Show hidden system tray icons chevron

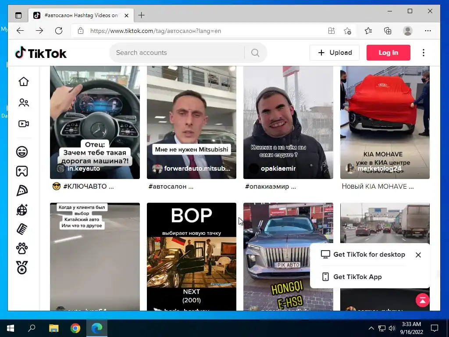371,328
